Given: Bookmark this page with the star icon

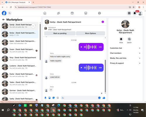Looking at the screenshot, I should (133, 7).
